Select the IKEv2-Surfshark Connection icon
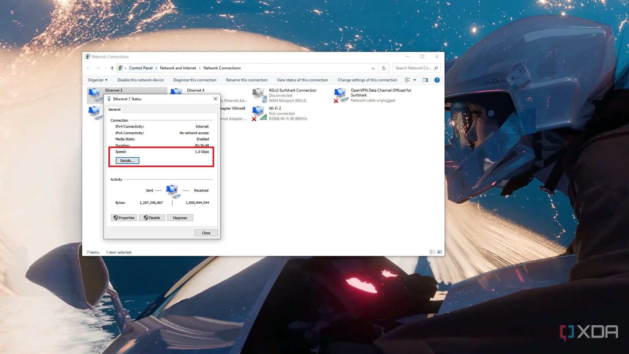The image size is (629, 354). point(259,96)
